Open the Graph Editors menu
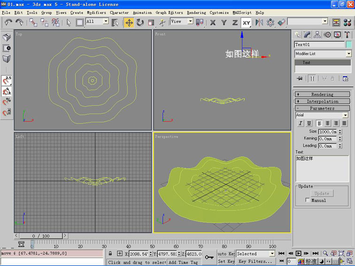This screenshot has width=355, height=266. pyautogui.click(x=170, y=13)
